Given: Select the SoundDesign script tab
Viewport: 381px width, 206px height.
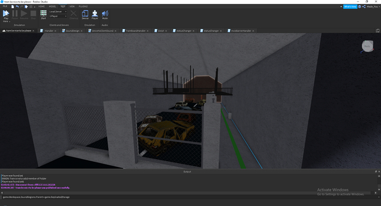Looking at the screenshot, I should click(72, 31).
